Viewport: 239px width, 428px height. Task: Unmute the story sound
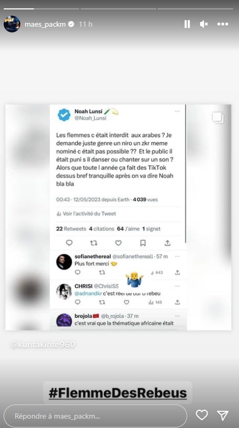click(x=204, y=24)
